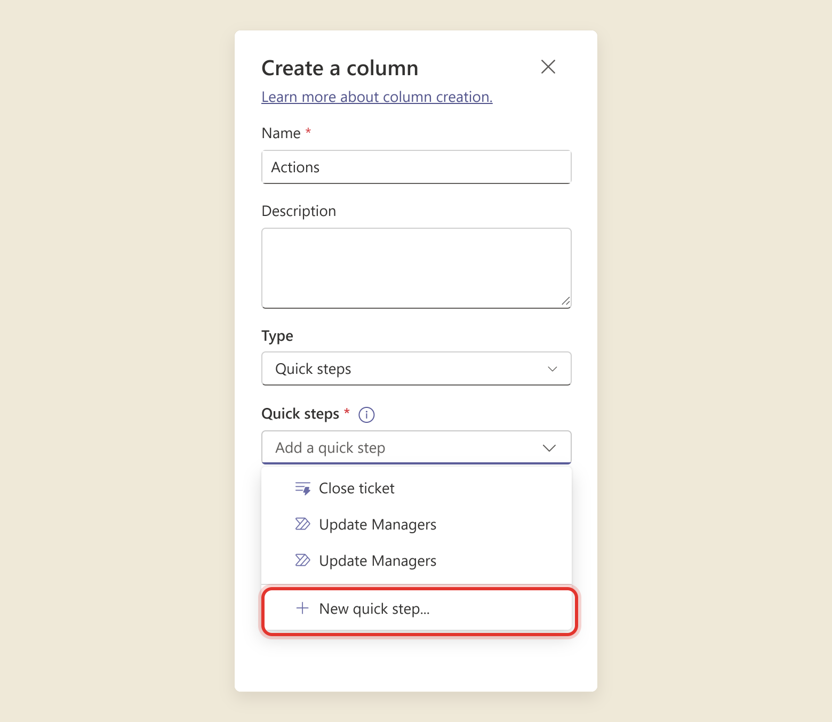
Task: Focus the Description text area
Action: (x=417, y=268)
